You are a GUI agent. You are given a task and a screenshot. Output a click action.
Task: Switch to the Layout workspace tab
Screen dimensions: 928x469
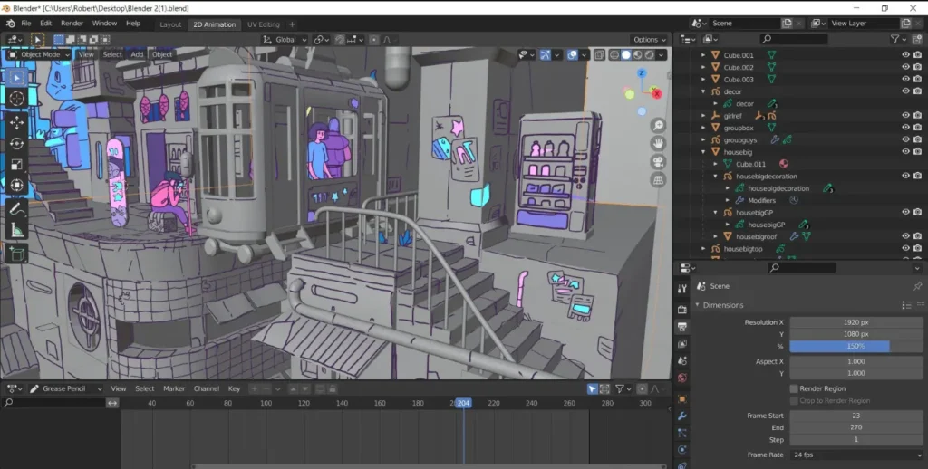pyautogui.click(x=170, y=24)
